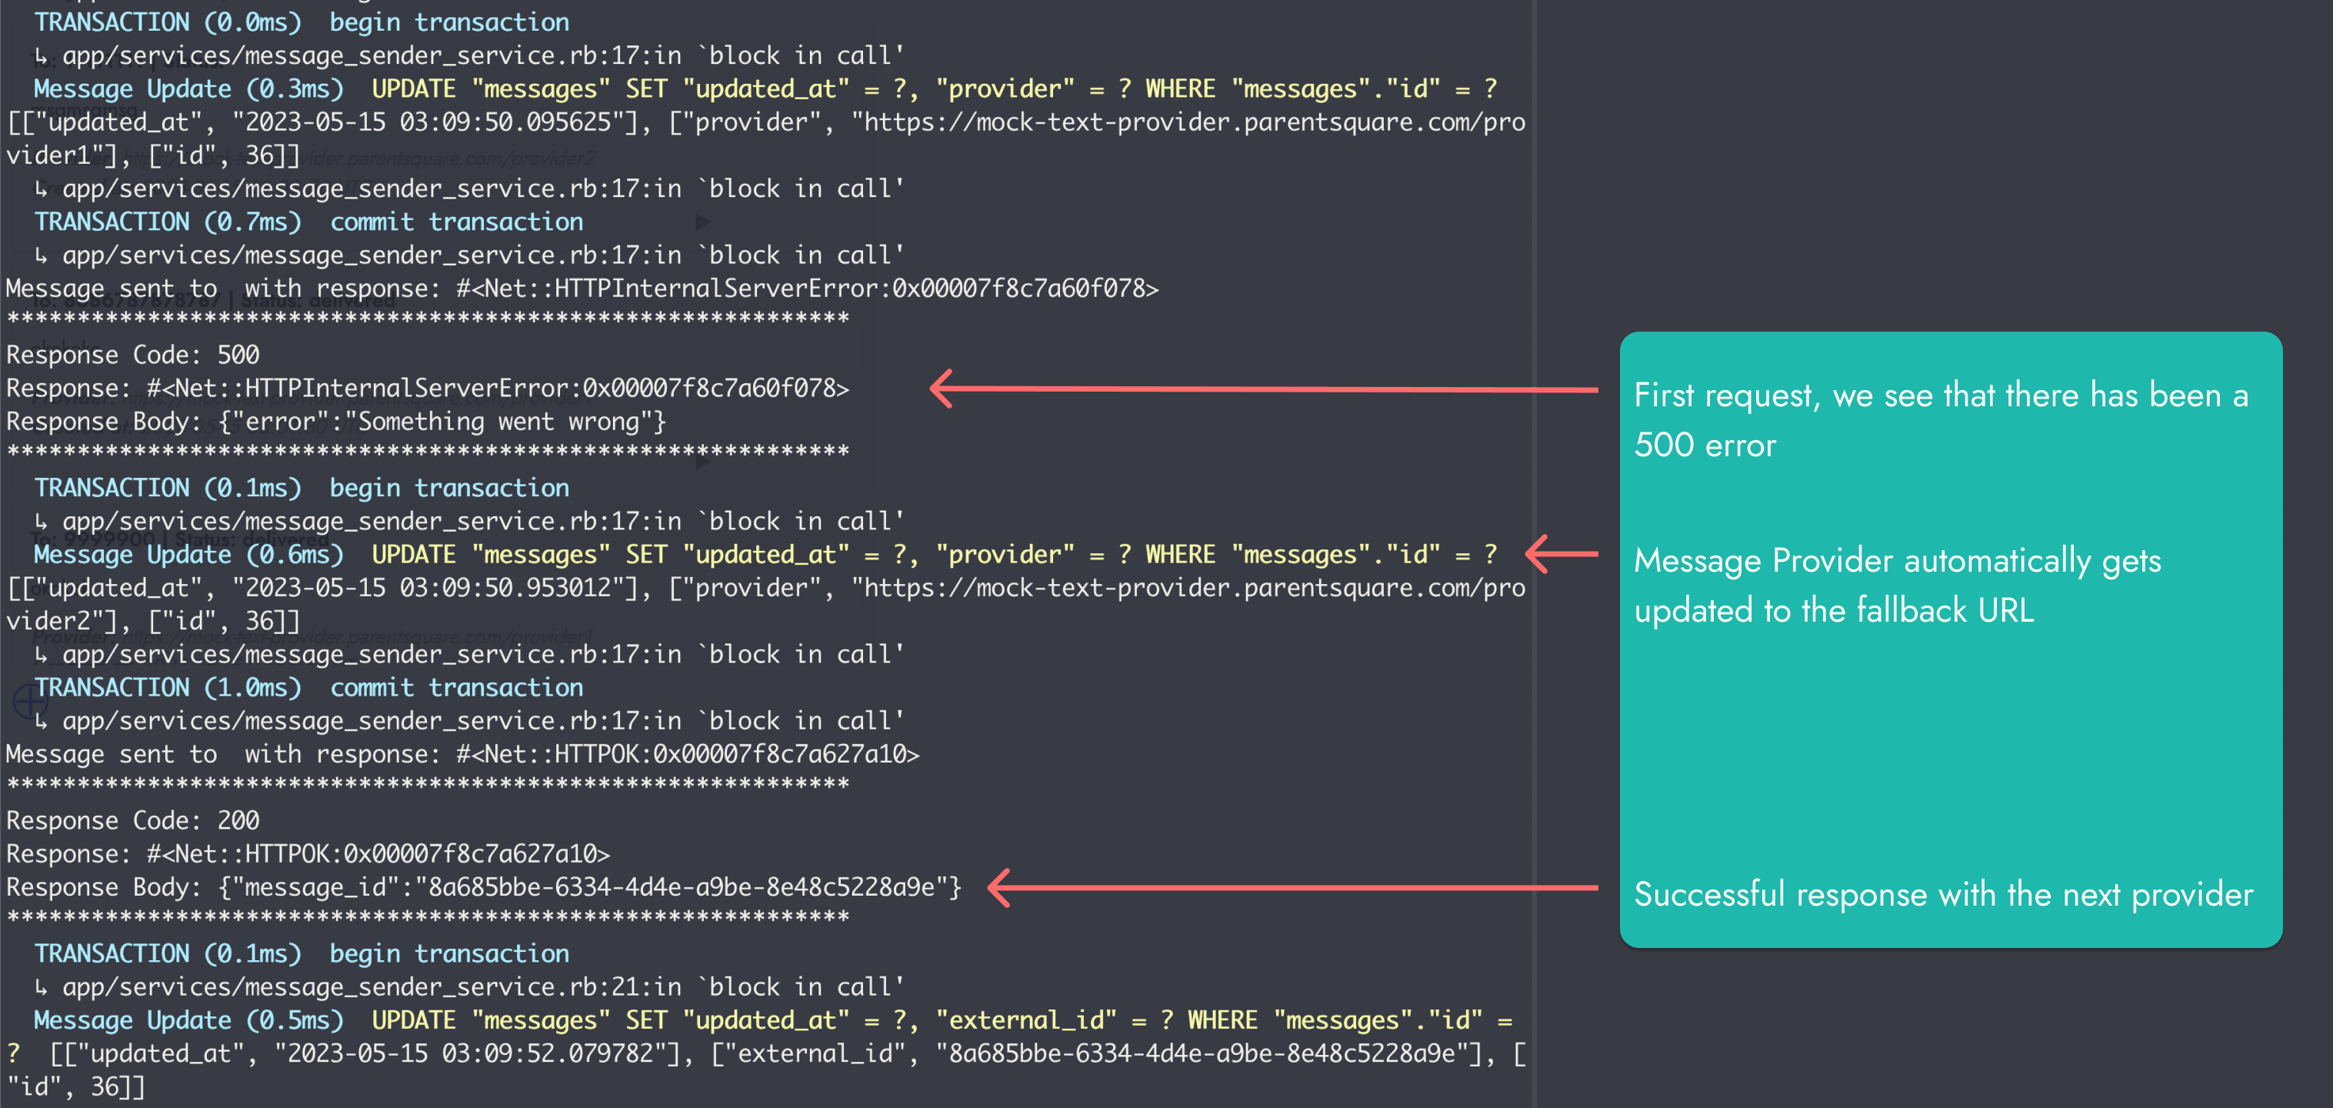This screenshot has height=1108, width=2333.
Task: Click the play triangle near commit transaction
Action: click(703, 222)
